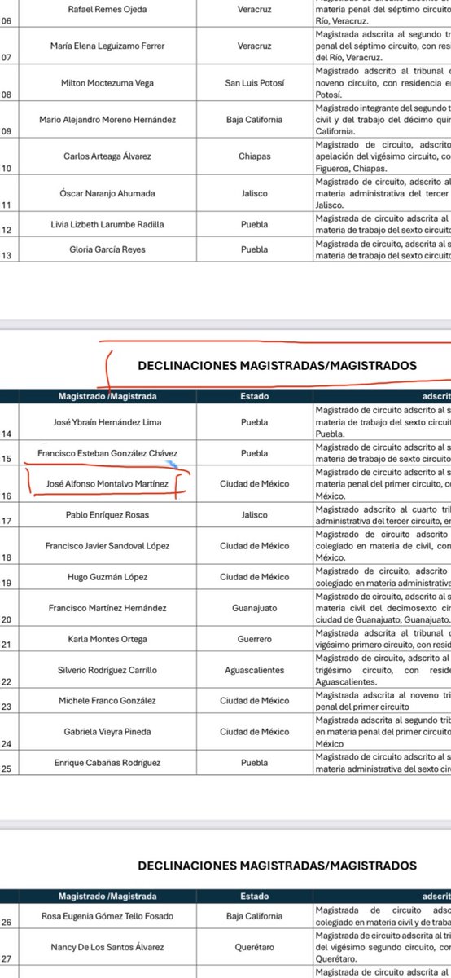The height and width of the screenshot is (978, 451).
Task: Click Estado column header above row 14
Action: (x=256, y=397)
